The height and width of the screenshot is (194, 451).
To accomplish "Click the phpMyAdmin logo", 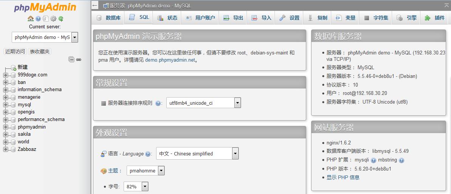I will pyautogui.click(x=45, y=8).
